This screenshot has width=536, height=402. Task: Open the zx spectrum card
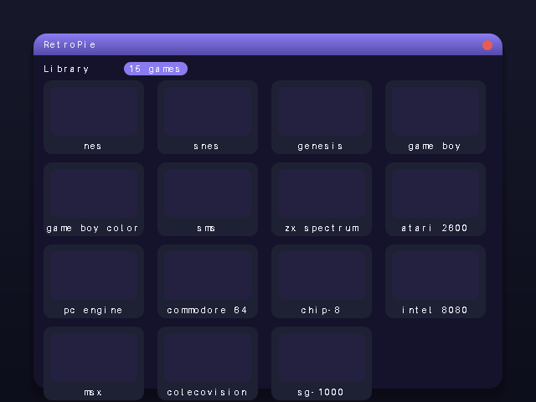322,199
